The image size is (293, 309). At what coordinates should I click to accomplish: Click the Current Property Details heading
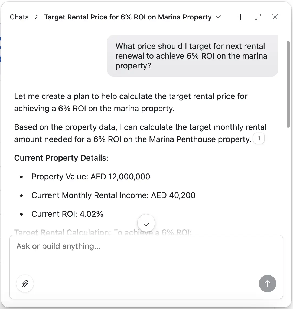pyautogui.click(x=61, y=158)
